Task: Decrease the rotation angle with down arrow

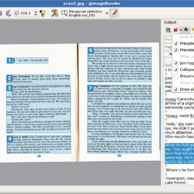Action: click(36, 14)
